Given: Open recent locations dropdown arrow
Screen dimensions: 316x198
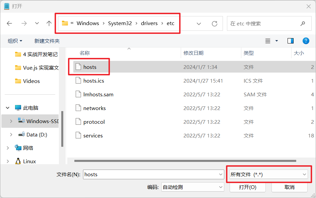Looking at the screenshot, I should pos(37,23).
